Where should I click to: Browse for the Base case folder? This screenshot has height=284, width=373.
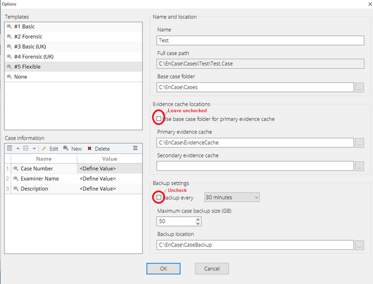360,87
